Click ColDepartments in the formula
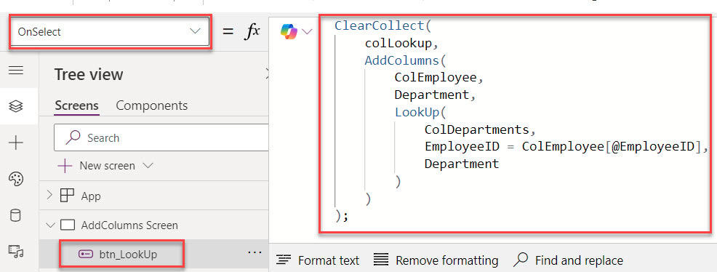717x272 pixels. pos(476,130)
